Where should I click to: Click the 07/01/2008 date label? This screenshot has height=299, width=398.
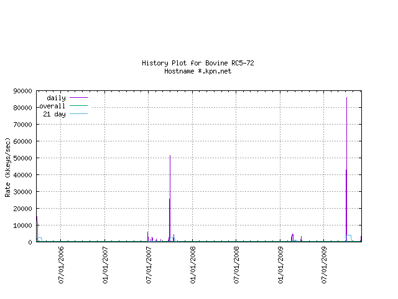[x=236, y=265]
